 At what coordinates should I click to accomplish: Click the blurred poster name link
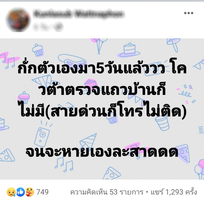tap(78, 14)
